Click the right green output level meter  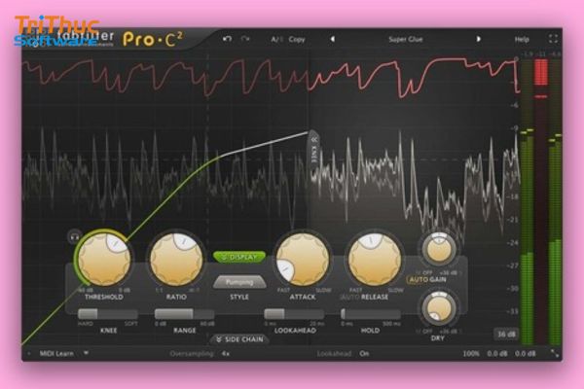tap(555, 201)
